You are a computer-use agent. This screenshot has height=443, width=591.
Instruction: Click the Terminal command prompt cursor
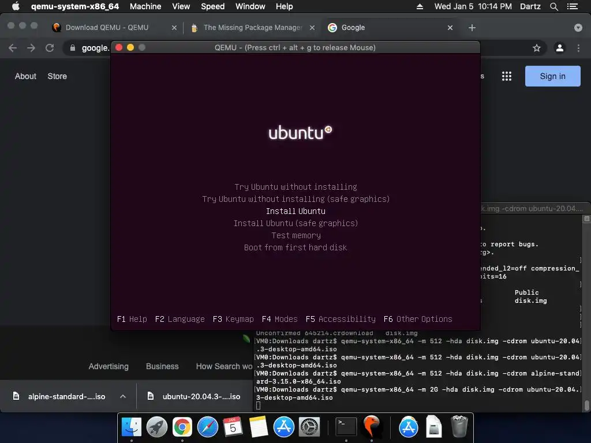(258, 406)
